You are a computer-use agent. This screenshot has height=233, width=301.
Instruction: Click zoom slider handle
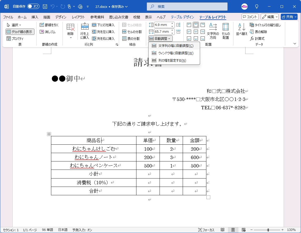point(268,230)
